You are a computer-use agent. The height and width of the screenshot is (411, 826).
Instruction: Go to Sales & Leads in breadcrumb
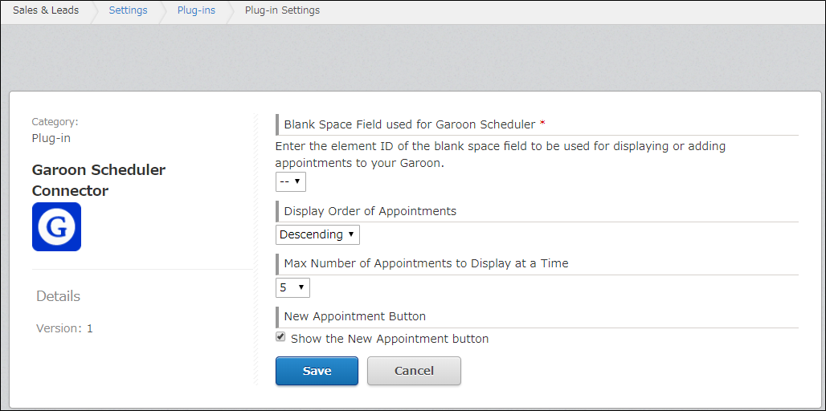click(46, 10)
